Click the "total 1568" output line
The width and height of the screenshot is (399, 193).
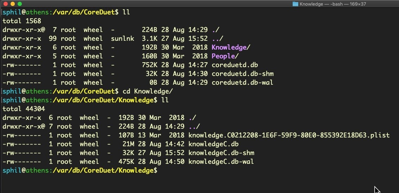pos(21,21)
